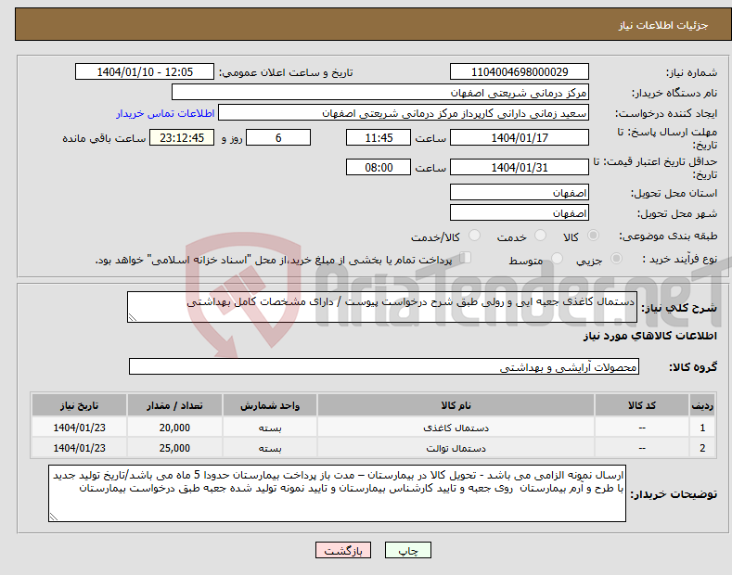Click the شماره نیاز field 1104004698000029
Screen dimensions: 732x575
520,72
